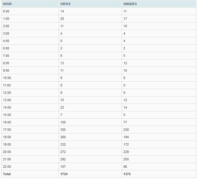Select the 14:00 hour cell
The image size is (198, 179).
tap(30, 107)
